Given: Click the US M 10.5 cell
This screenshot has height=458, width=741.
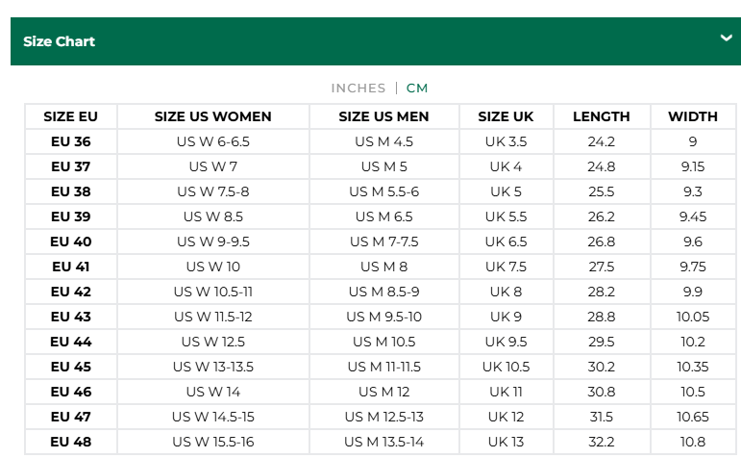Looking at the screenshot, I should [x=383, y=342].
